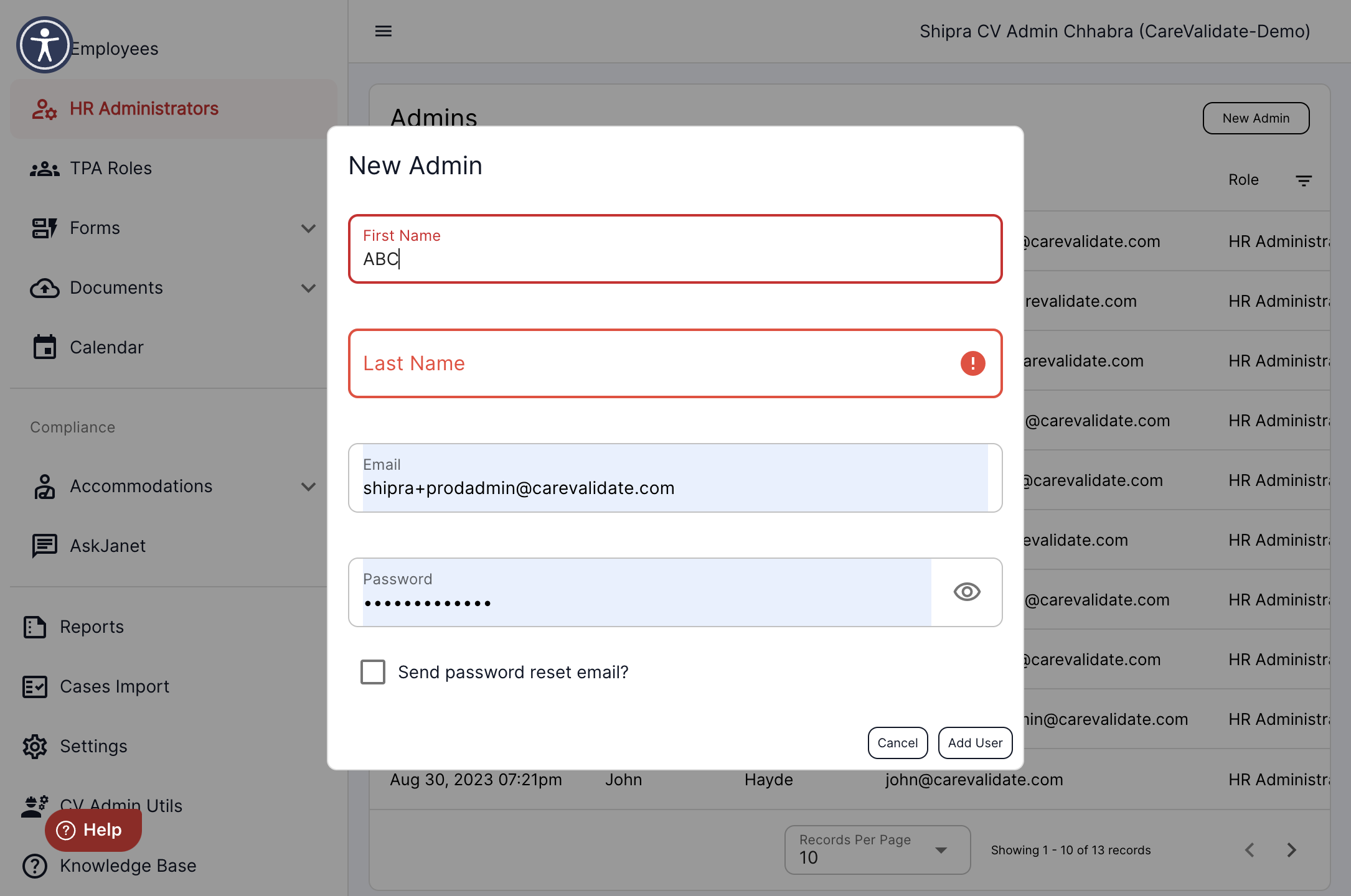Click the Settings gear icon
This screenshot has height=896, width=1351.
(35, 746)
